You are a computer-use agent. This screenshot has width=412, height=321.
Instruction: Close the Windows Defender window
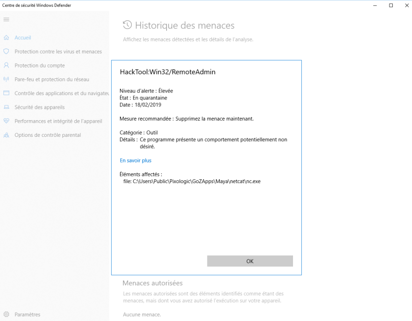click(407, 5)
